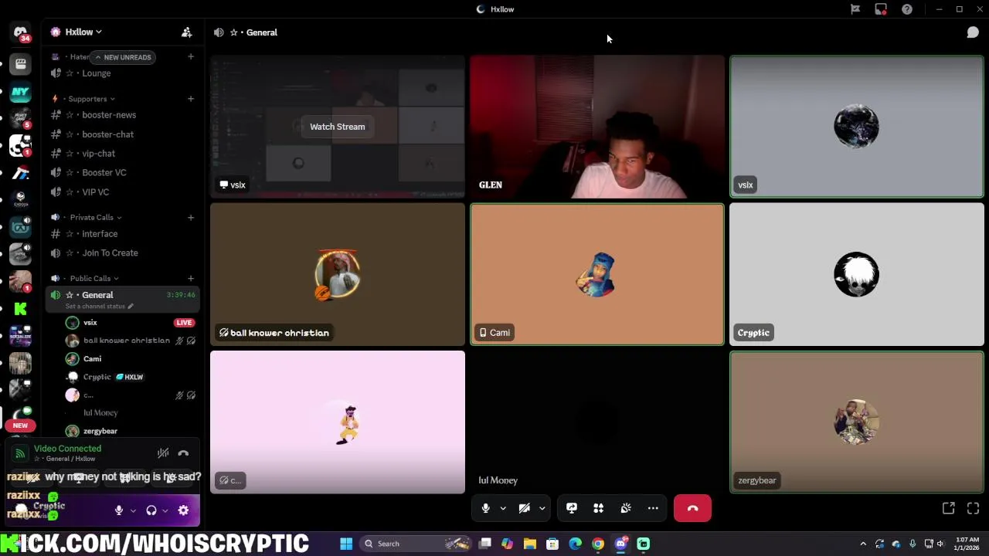
Task: Disconnect via small phone icon in voice panel
Action: tap(183, 453)
